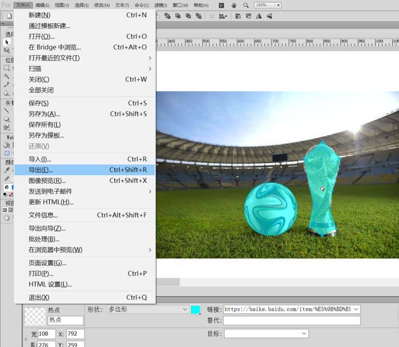Select the Eyedropper tool in colors section

[7, 170]
